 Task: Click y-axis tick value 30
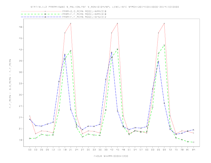[x=21, y=95]
